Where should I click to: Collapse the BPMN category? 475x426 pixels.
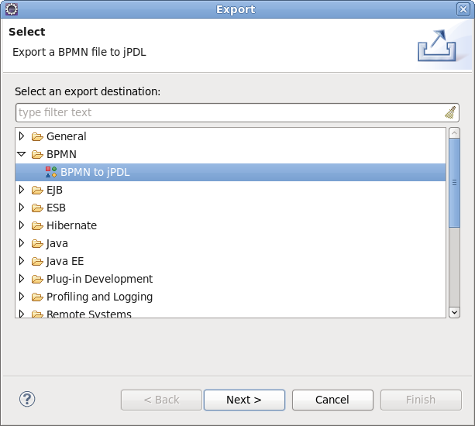click(x=22, y=154)
